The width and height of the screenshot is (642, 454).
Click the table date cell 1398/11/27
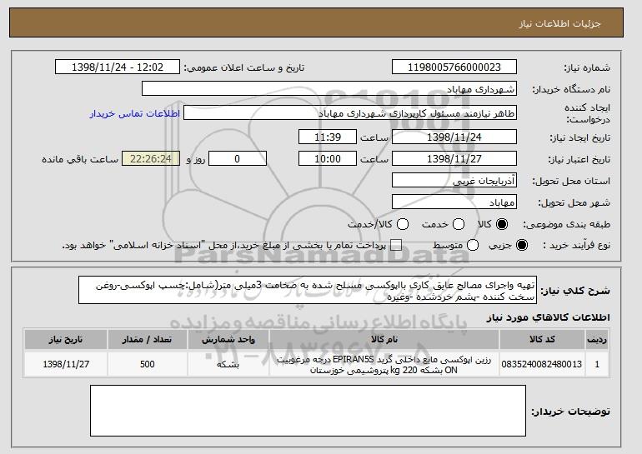[x=66, y=364]
